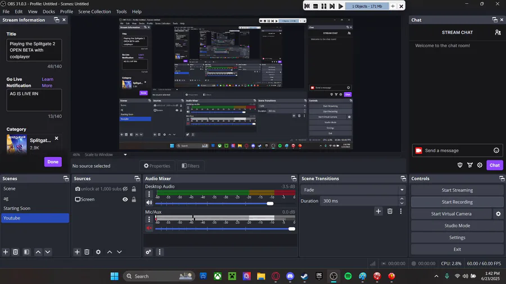506x284 pixels.
Task: Open Spotify from the taskbar
Action: 348,276
